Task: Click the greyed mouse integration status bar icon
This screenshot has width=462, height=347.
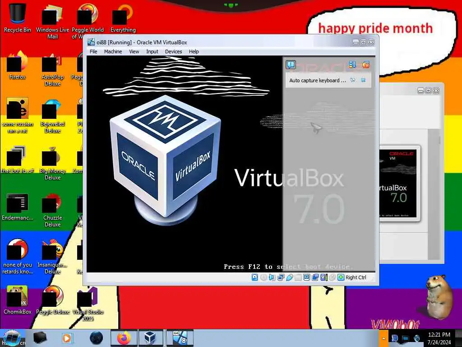Action: click(333, 277)
